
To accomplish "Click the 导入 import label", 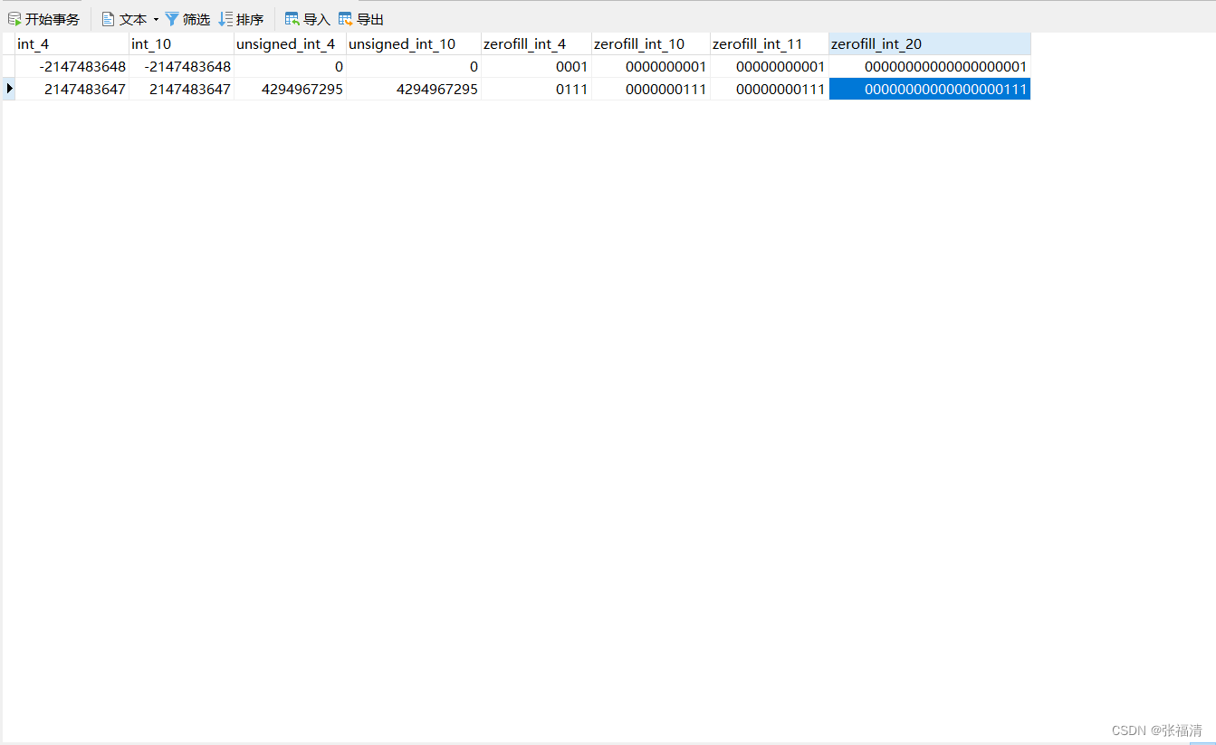I will click(x=317, y=19).
